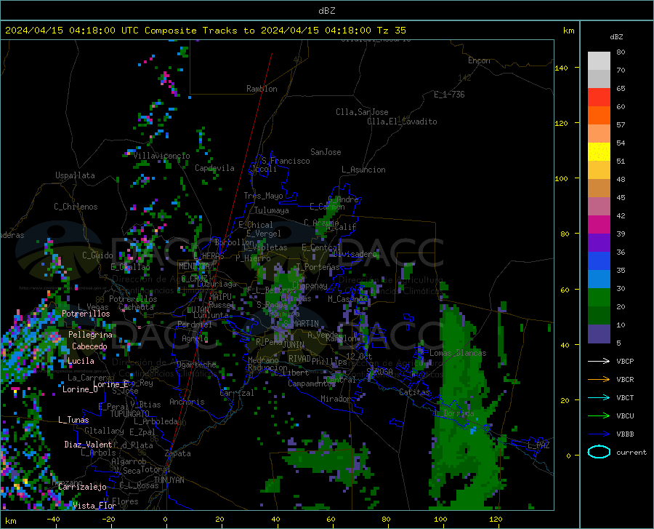The image size is (654, 529).
Task: Click the yellow 54 dBZ color swatch
Action: [x=599, y=152]
